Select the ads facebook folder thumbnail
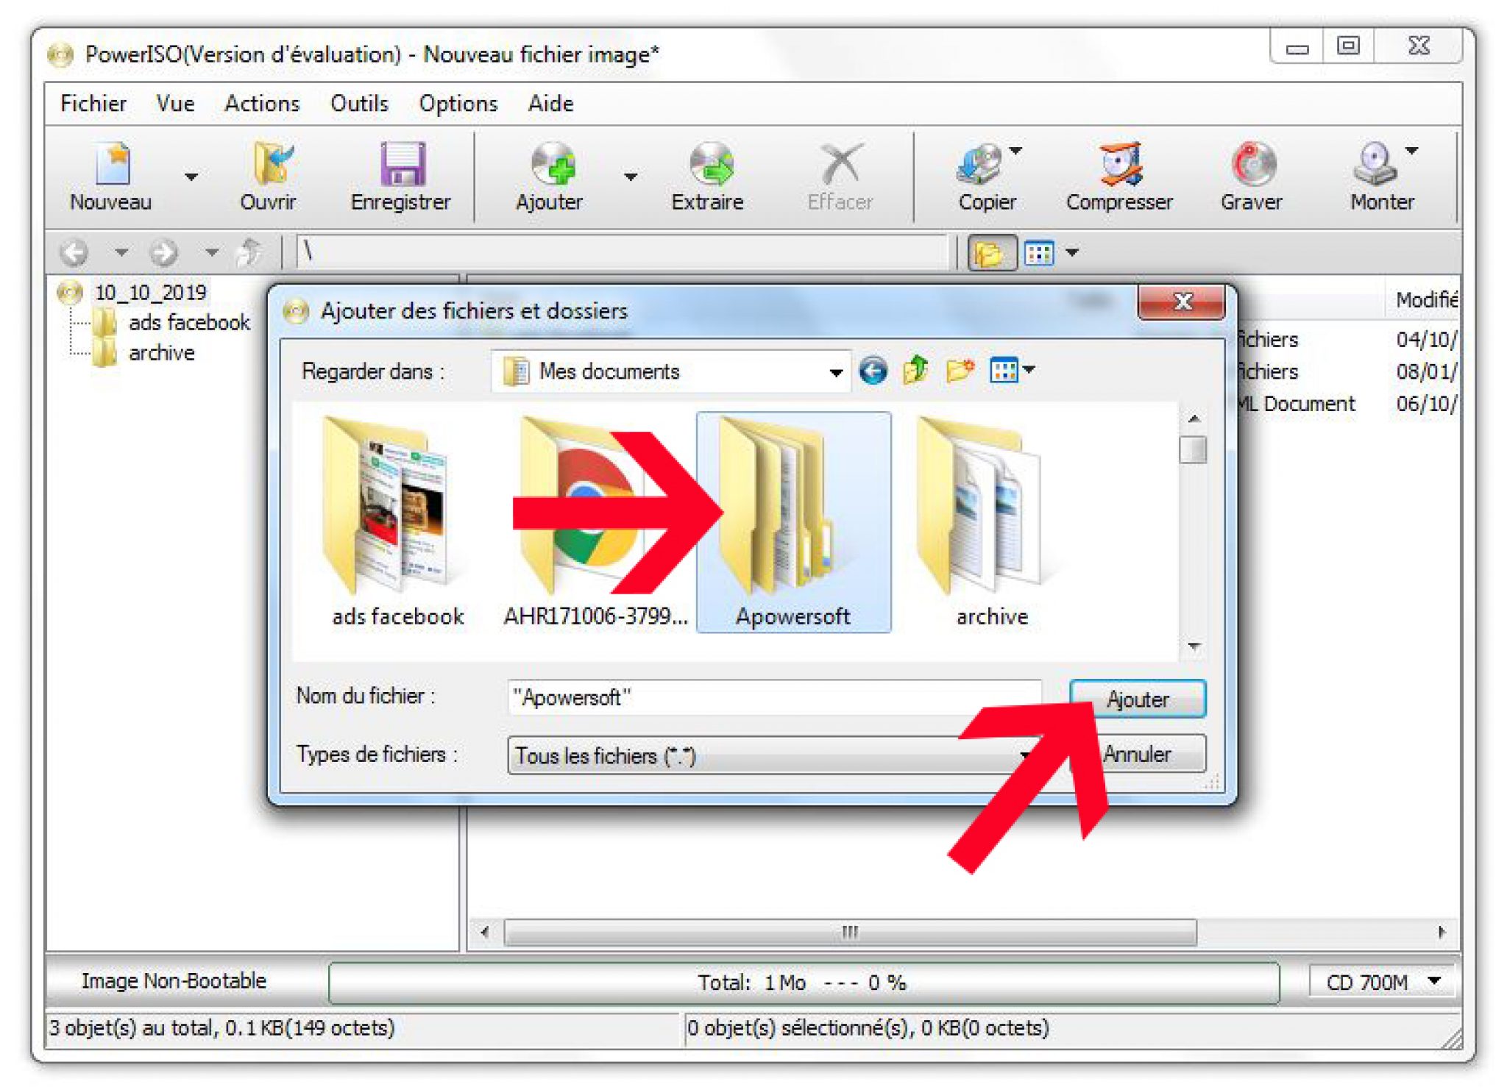1507x1090 pixels. point(398,521)
